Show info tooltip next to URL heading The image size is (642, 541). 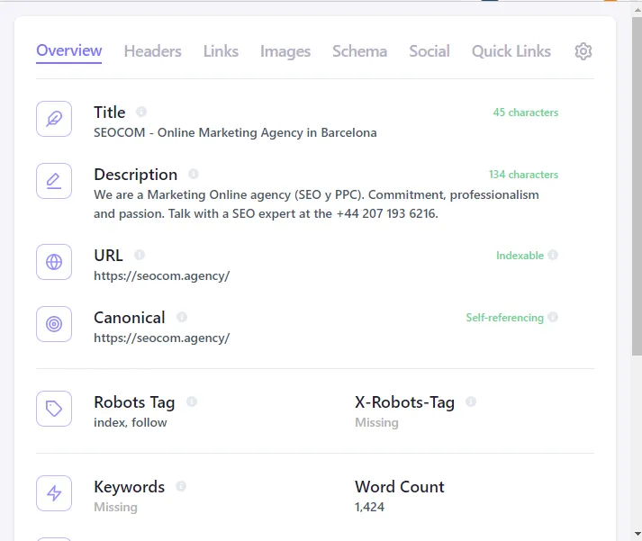[x=140, y=255]
